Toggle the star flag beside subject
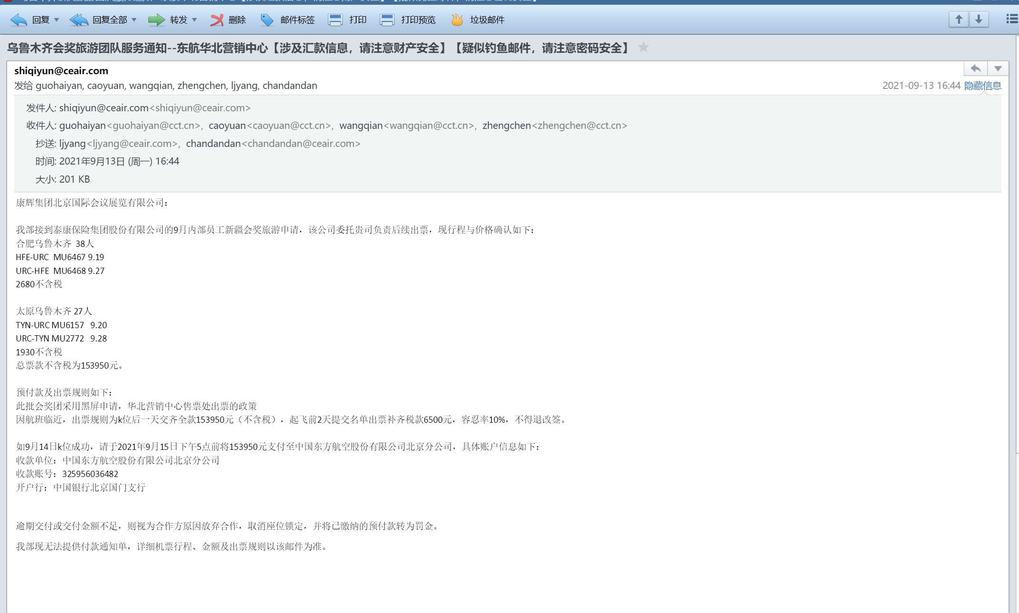 pos(643,47)
